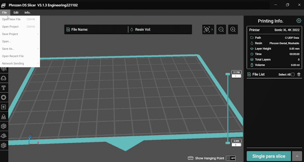The height and width of the screenshot is (162, 304).
Task: Step the bottom layer number spinner
Action: point(240,145)
